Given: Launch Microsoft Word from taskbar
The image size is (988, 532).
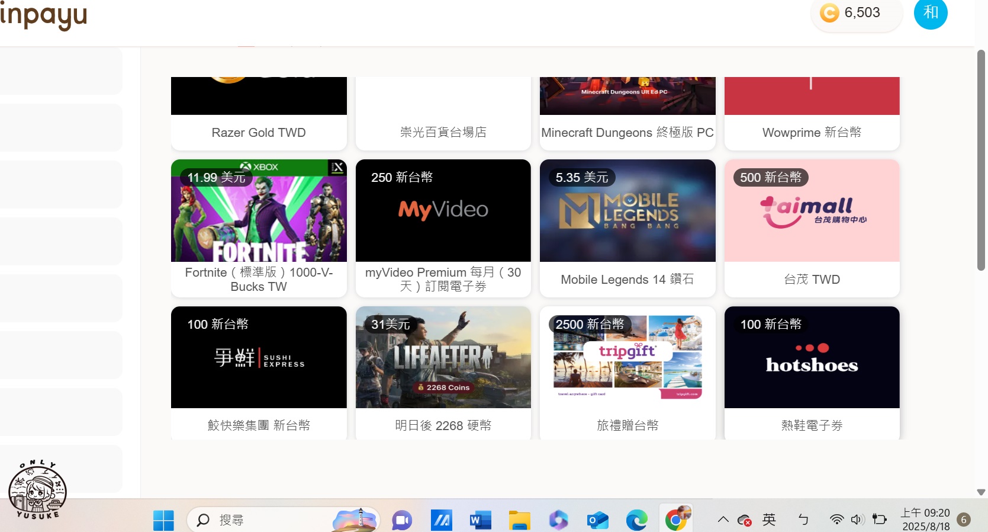Looking at the screenshot, I should [x=480, y=520].
